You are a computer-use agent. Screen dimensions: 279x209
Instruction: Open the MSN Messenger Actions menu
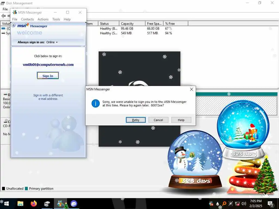[43, 19]
